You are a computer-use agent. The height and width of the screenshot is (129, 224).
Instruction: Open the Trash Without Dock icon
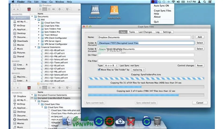click(131, 121)
